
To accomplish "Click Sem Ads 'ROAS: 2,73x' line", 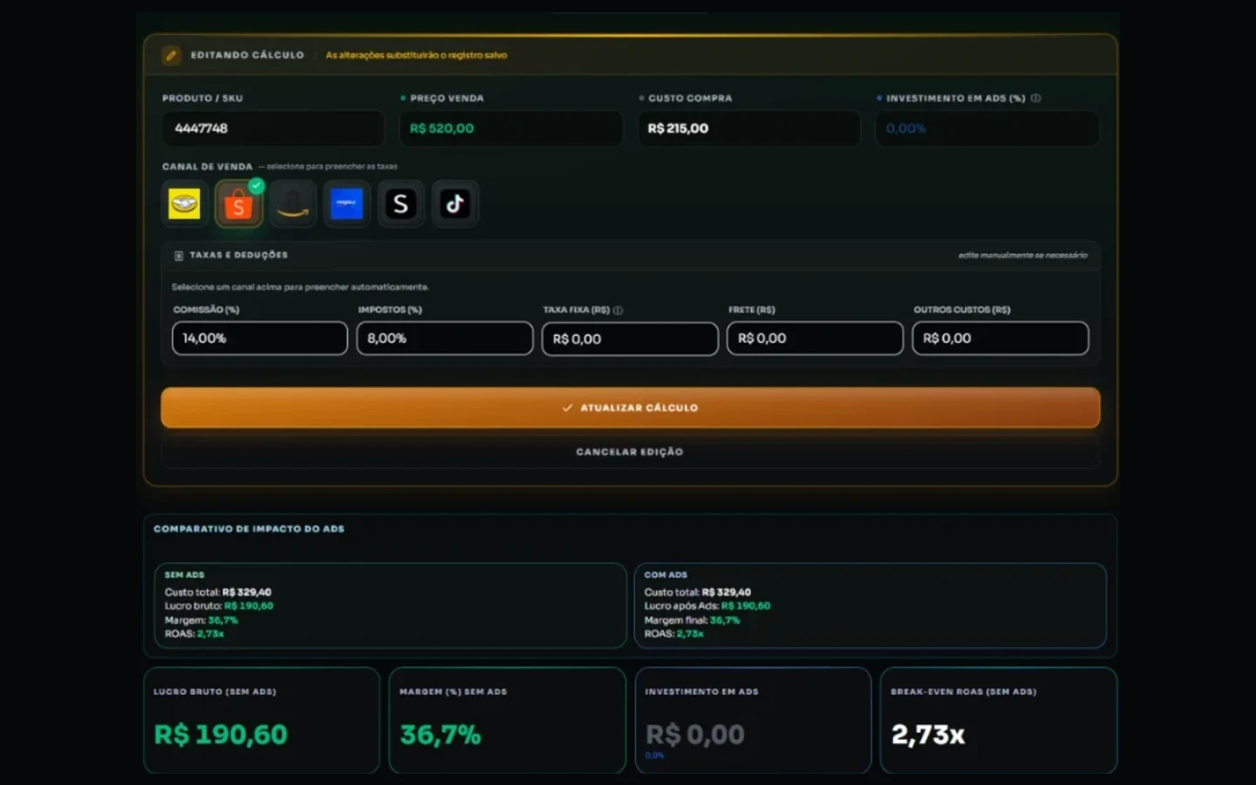I will [195, 634].
